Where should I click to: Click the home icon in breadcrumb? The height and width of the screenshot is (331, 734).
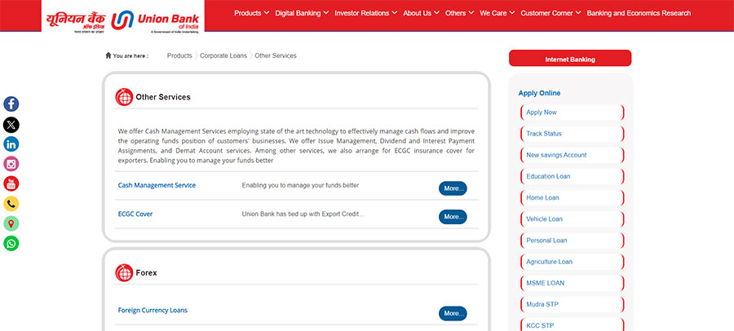(108, 55)
